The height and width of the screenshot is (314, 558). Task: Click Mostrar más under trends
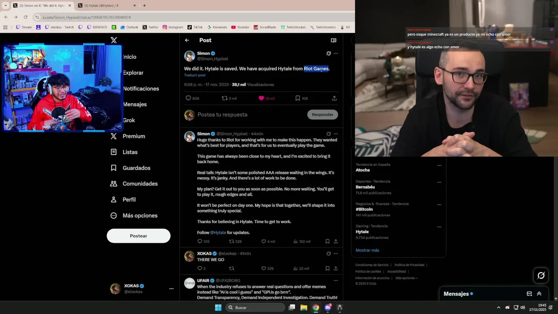[x=367, y=250]
